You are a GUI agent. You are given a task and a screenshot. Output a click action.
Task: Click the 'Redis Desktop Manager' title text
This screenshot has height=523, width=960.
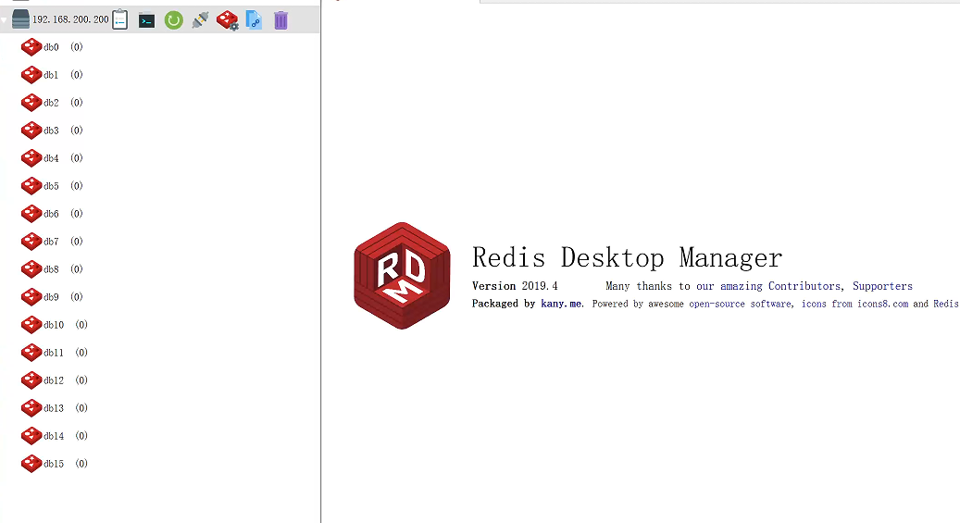(x=627, y=258)
